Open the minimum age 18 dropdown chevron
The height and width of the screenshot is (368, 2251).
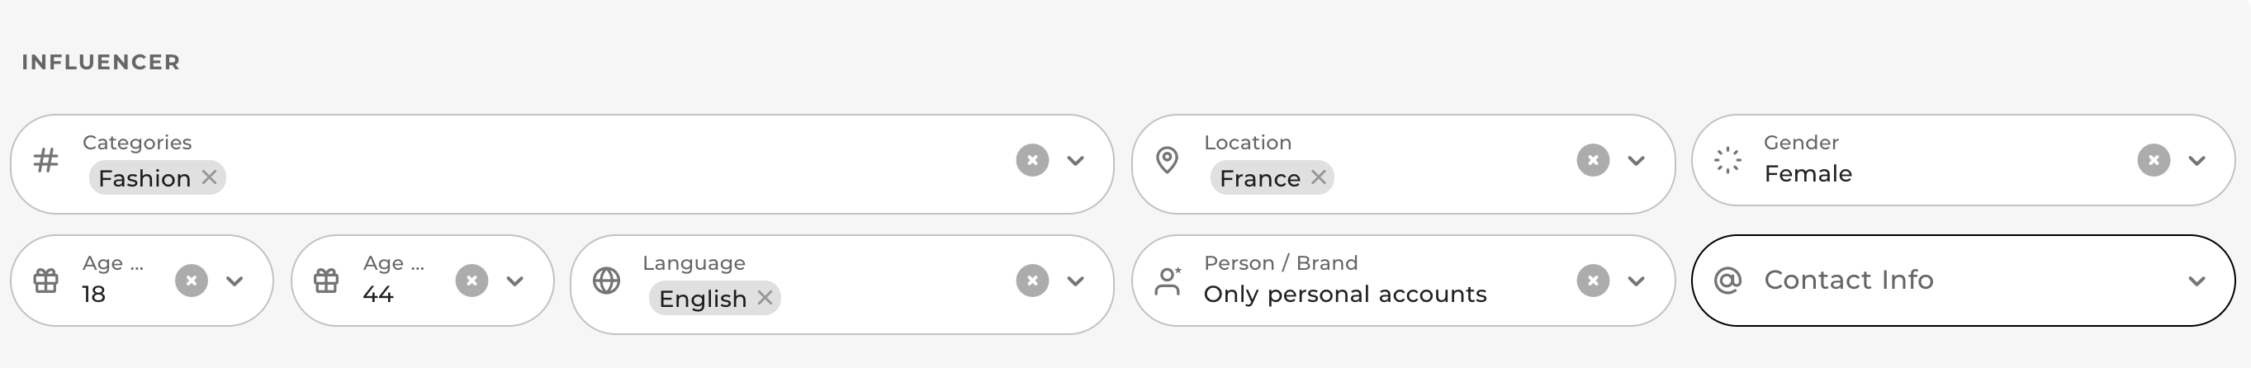pyautogui.click(x=235, y=281)
